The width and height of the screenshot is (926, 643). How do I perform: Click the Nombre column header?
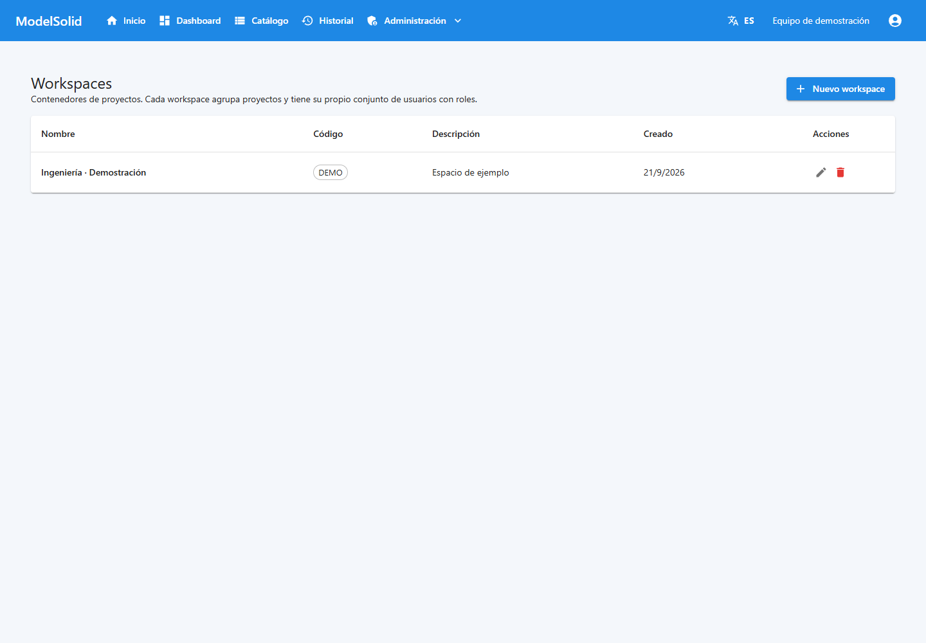coord(58,134)
